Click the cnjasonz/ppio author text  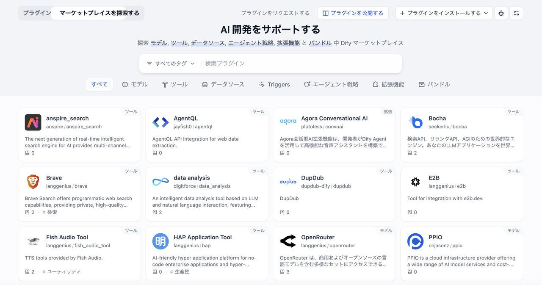[445, 246]
